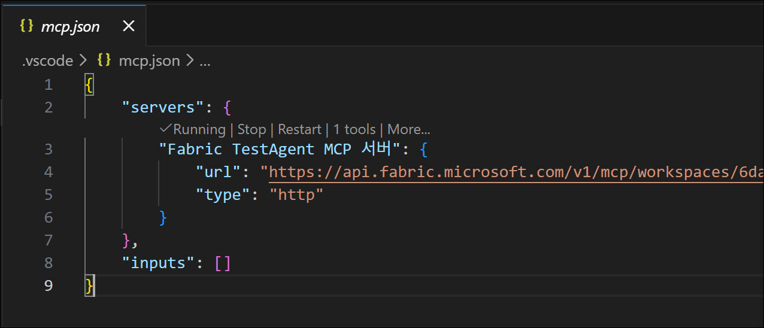
Task: Click the Fabric API URL link
Action: click(x=516, y=172)
